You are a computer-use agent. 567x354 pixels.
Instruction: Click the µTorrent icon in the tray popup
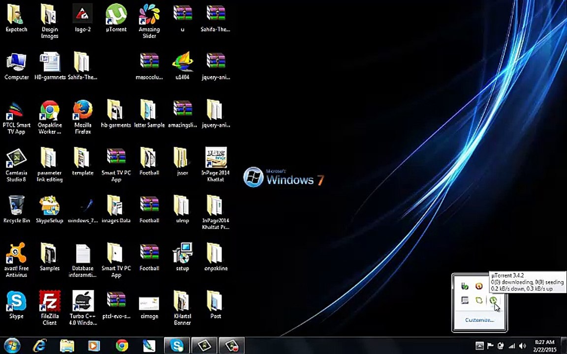(493, 300)
